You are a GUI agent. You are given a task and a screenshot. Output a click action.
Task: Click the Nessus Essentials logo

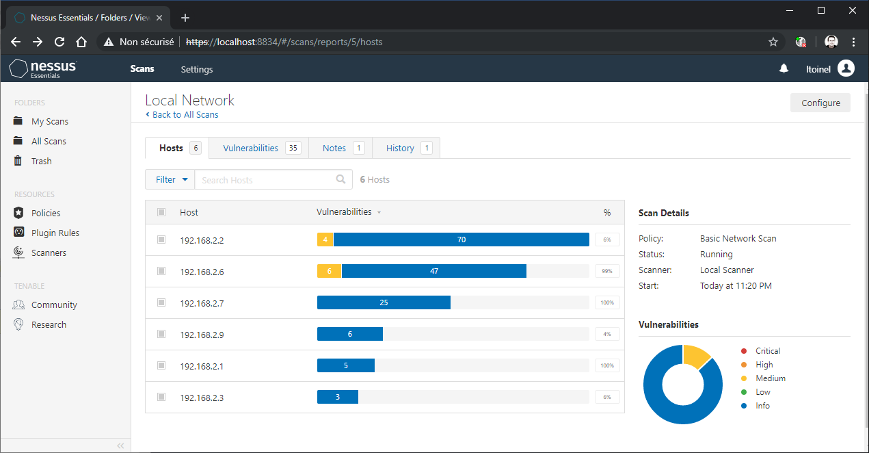point(43,68)
